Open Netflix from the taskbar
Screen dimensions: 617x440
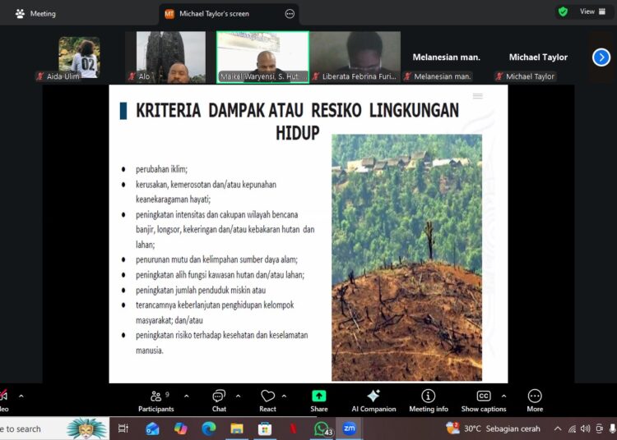pos(293,429)
